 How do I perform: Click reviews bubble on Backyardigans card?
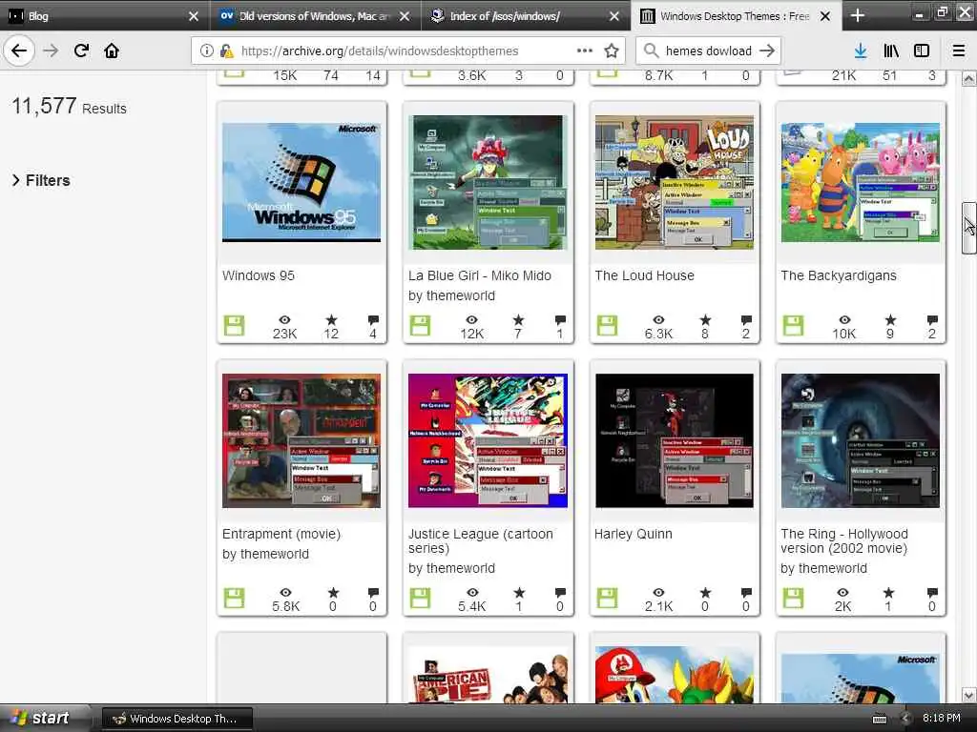tap(932, 320)
